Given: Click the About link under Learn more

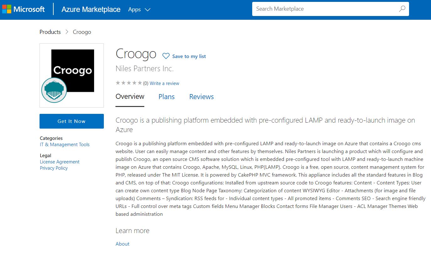Looking at the screenshot, I should pos(122,244).
